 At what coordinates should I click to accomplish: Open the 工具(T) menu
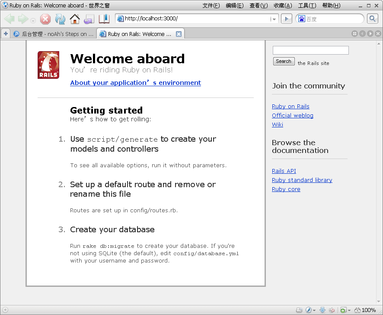tap(307, 6)
